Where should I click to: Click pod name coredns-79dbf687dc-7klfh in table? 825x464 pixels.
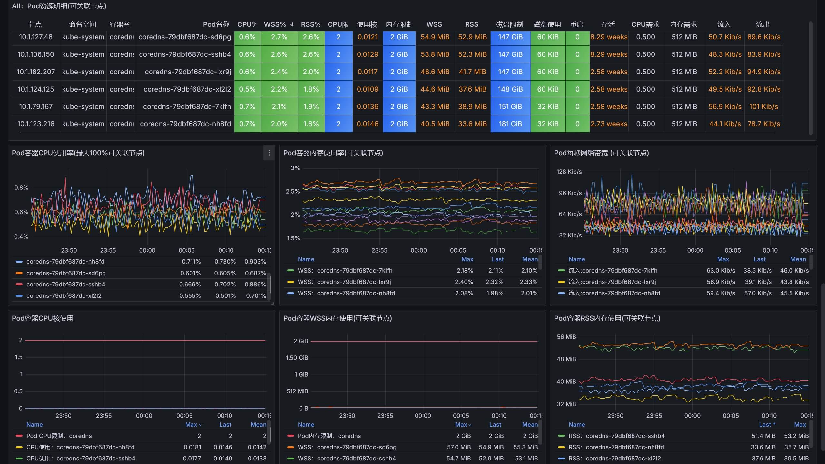coord(187,107)
